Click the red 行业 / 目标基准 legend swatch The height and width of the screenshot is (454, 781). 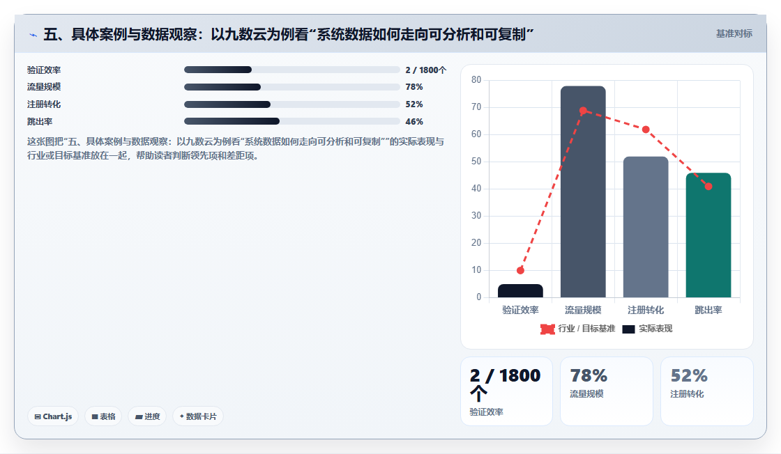547,329
